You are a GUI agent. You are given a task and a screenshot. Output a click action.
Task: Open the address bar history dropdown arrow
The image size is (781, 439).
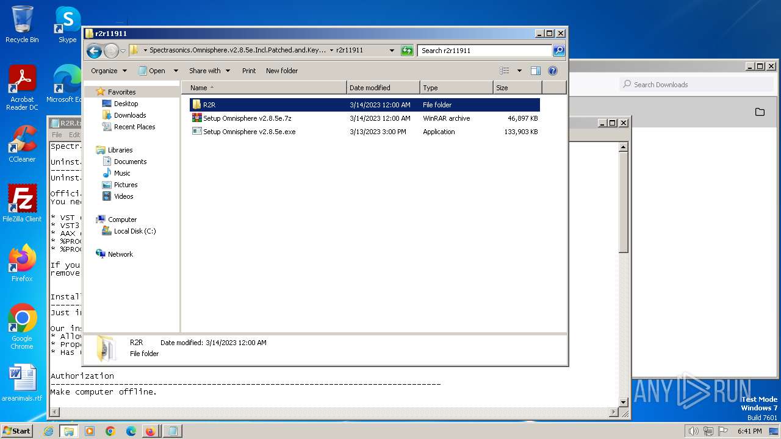392,51
